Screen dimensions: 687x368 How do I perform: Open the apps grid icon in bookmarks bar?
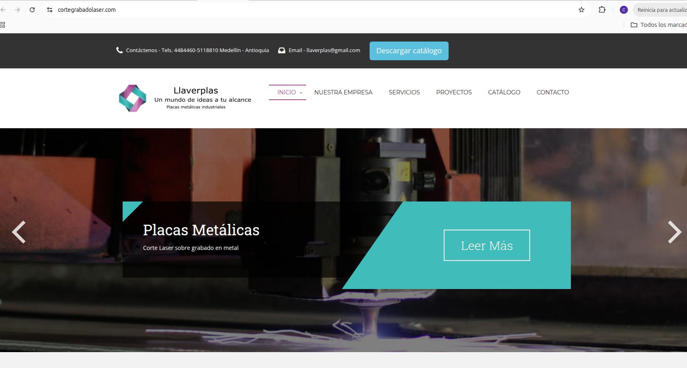(2, 25)
